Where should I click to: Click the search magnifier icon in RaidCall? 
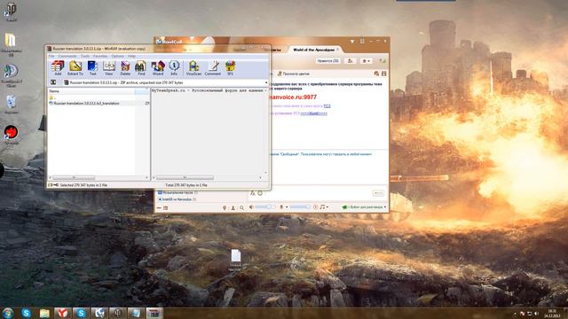241,207
